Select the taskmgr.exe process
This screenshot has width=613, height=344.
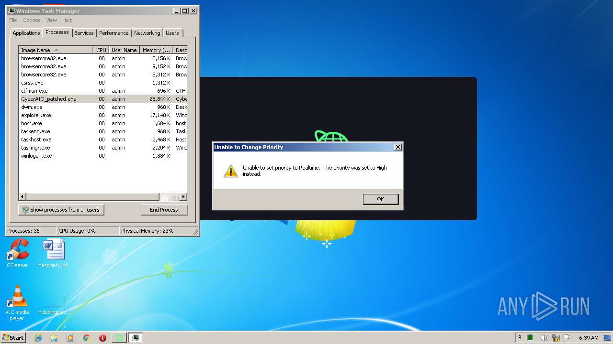[x=103, y=148]
